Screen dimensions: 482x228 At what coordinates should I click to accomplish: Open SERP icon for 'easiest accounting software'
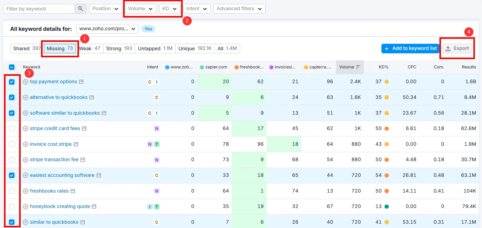tap(99, 175)
